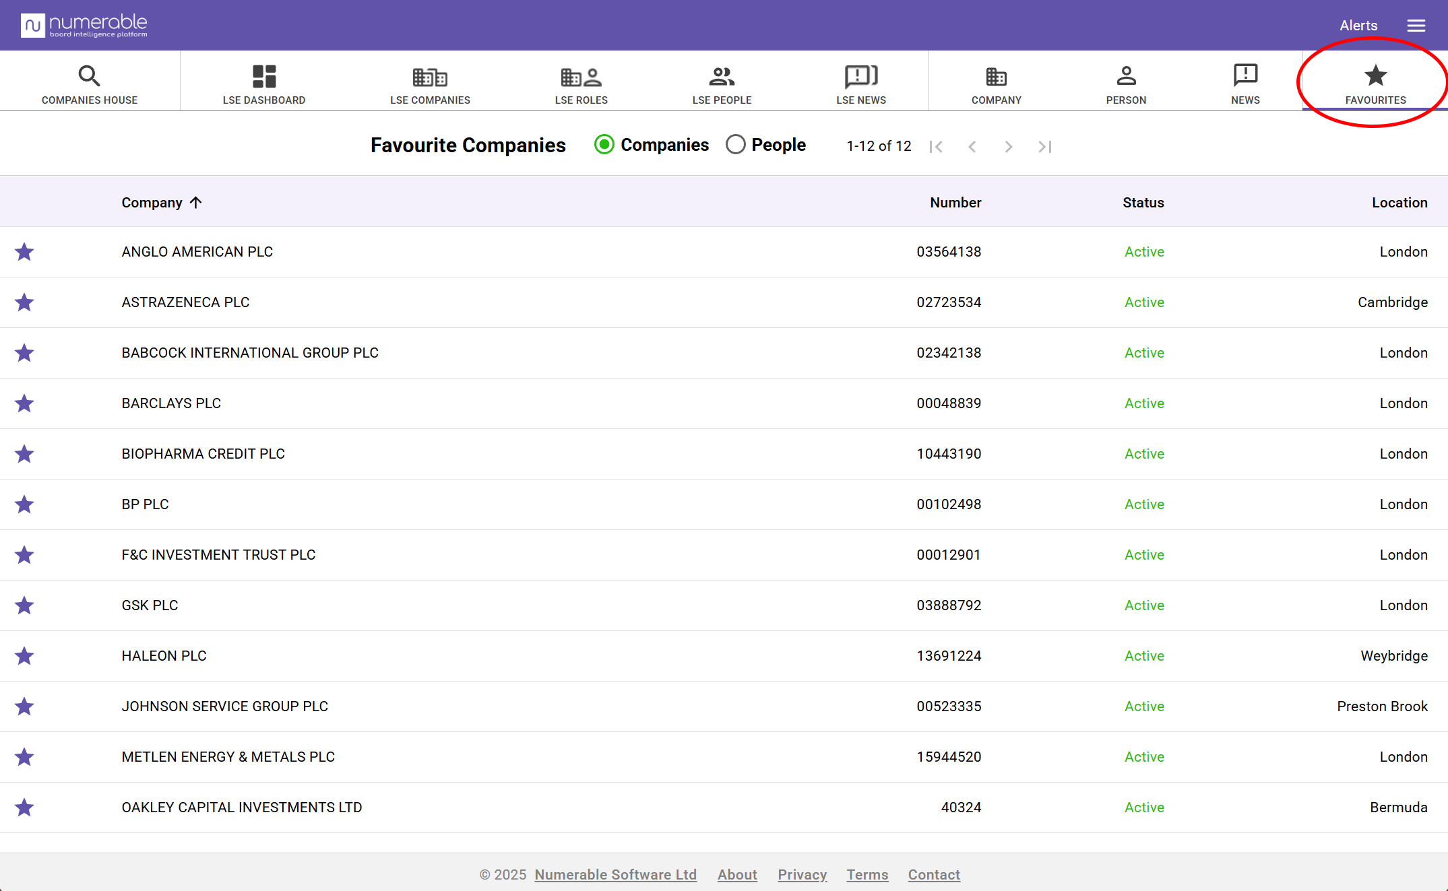Open LSE Companies section
The height and width of the screenshot is (891, 1448).
click(430, 84)
